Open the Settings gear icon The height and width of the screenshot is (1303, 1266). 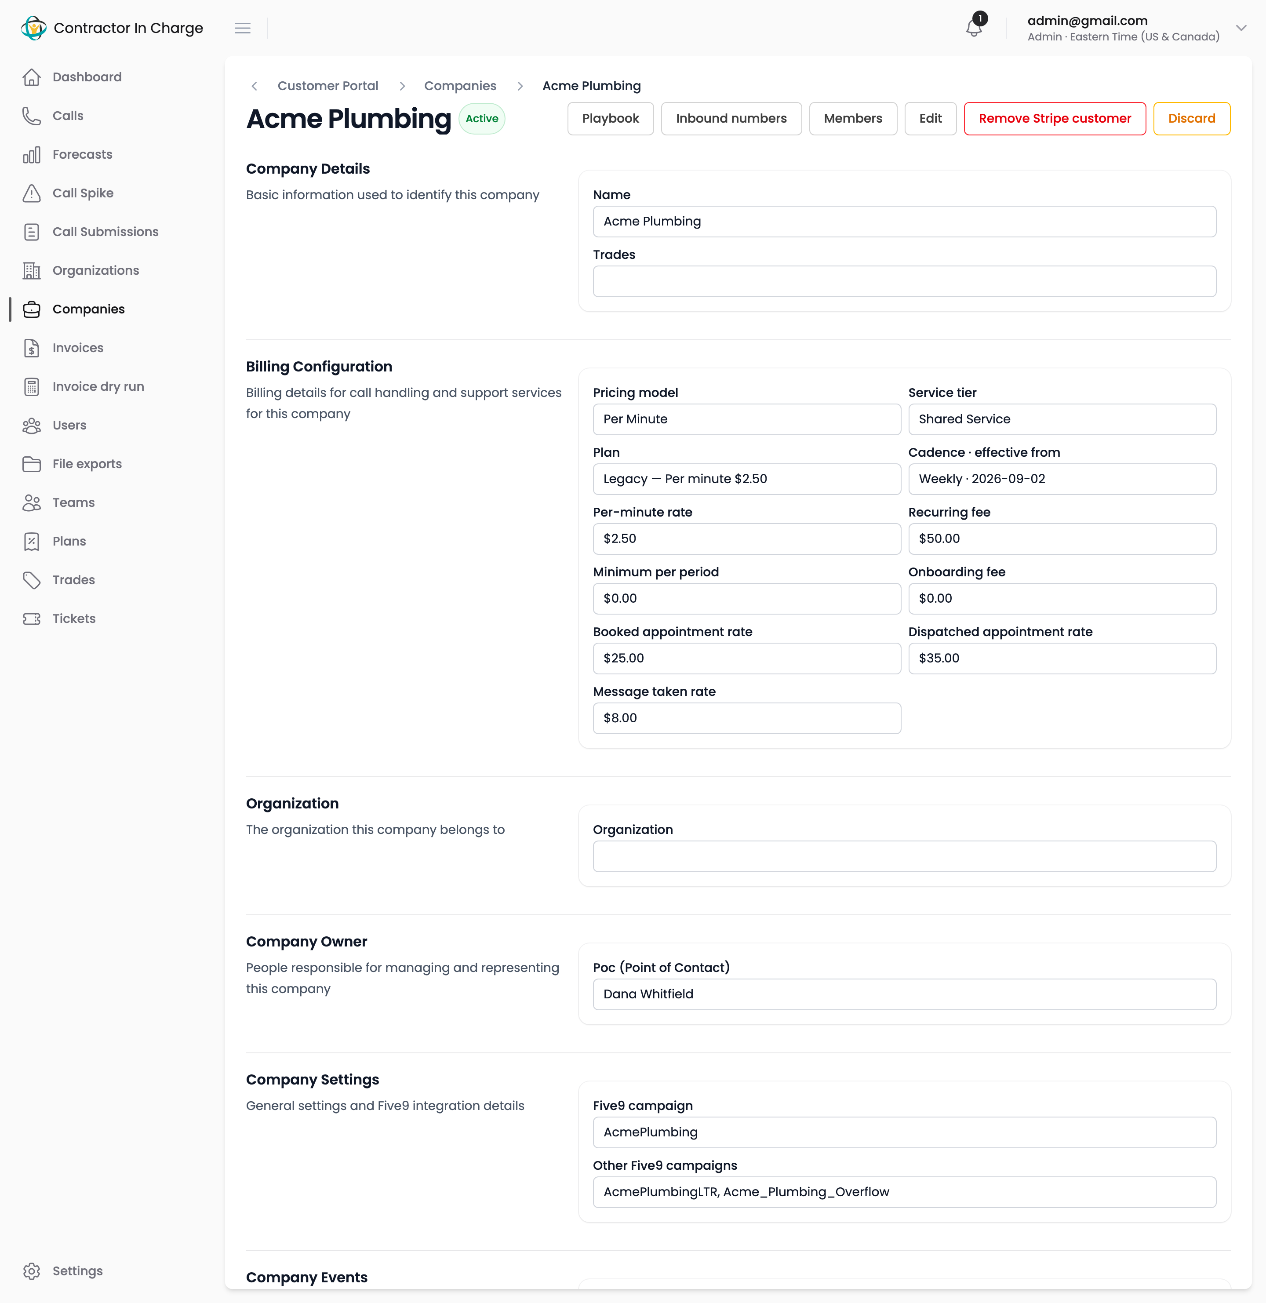tap(31, 1270)
